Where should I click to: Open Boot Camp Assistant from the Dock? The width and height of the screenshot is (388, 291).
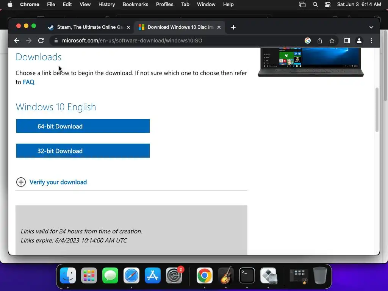point(268,275)
